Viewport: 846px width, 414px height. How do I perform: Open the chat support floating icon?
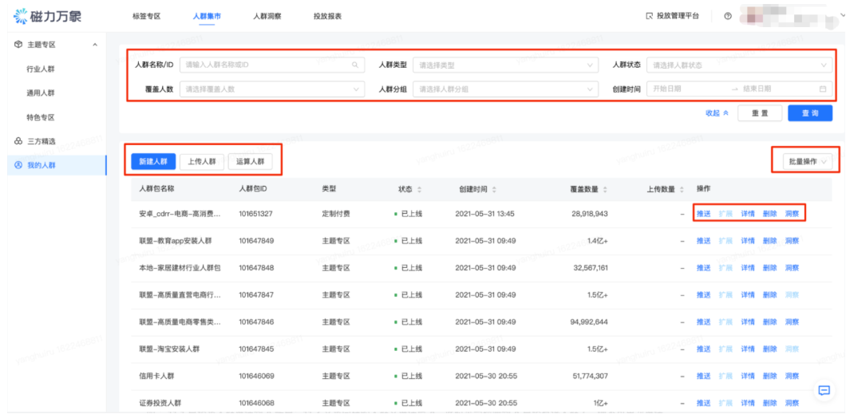tap(824, 391)
